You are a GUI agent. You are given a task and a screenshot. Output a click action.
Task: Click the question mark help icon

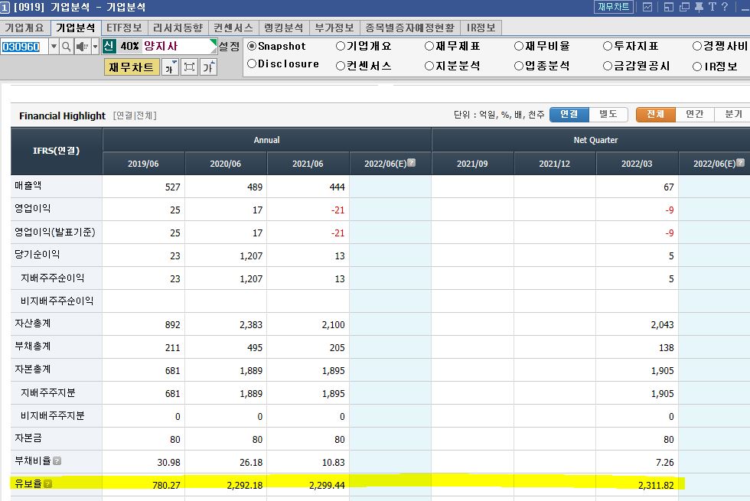725,7
